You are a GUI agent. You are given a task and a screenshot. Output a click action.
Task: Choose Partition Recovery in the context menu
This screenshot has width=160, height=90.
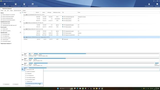[x=34, y=79]
